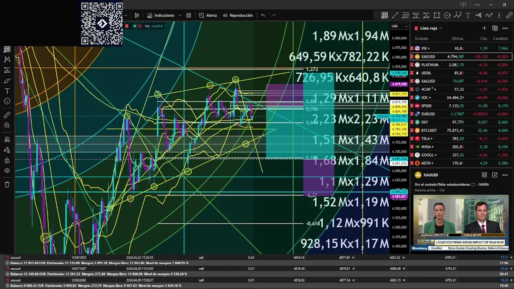514x289 pixels.
Task: Select circle tool in top favorites bar
Action: coord(447,15)
